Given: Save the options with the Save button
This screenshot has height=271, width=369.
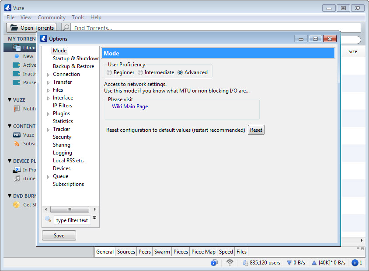Looking at the screenshot, I should click(59, 235).
